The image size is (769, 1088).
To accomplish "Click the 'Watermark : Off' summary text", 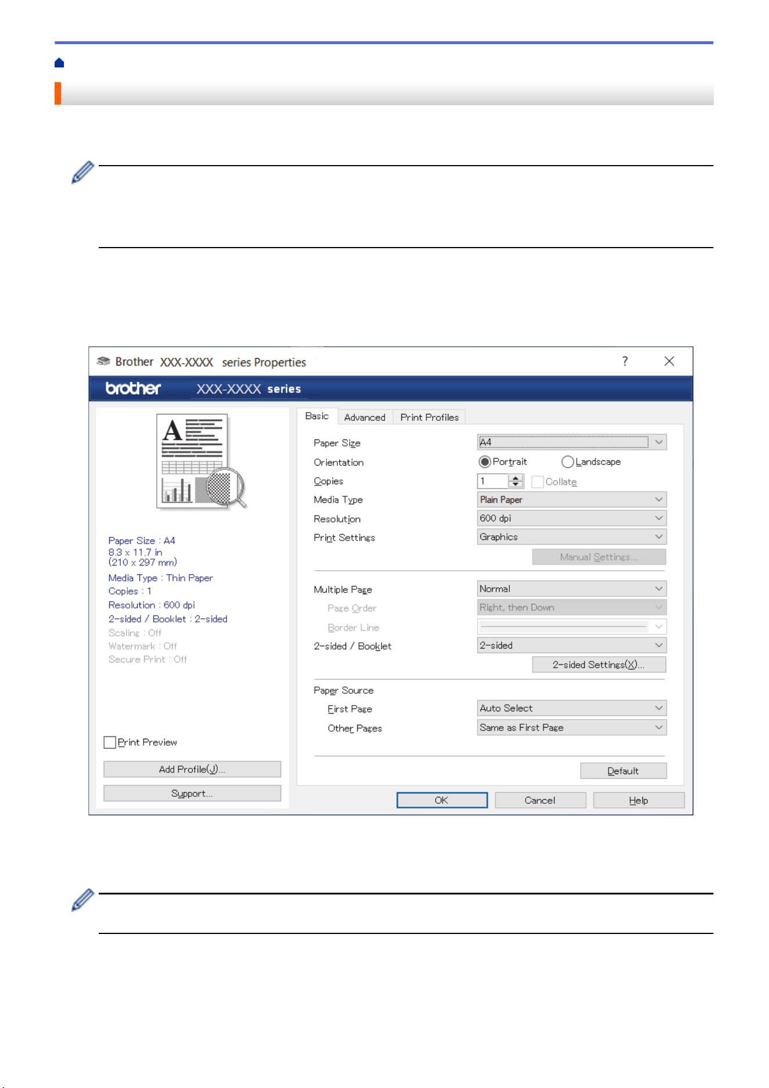I will (x=142, y=646).
